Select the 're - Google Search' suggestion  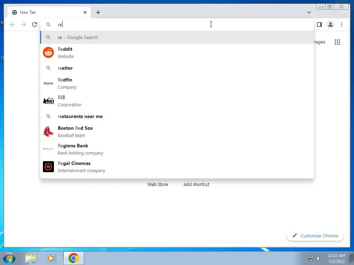pos(177,37)
